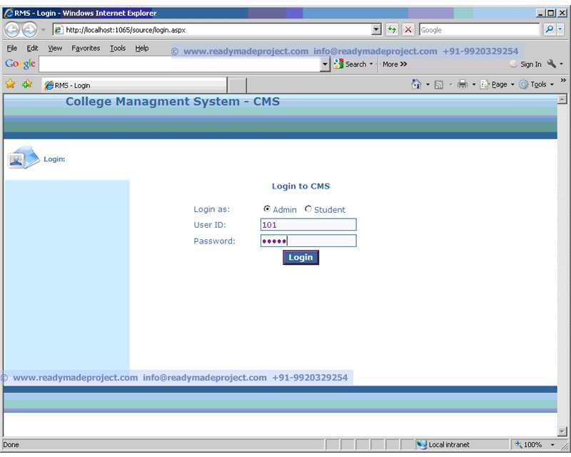Screen dimensions: 571x457
Task: Click page scrollbar down arrow
Action: (x=562, y=431)
